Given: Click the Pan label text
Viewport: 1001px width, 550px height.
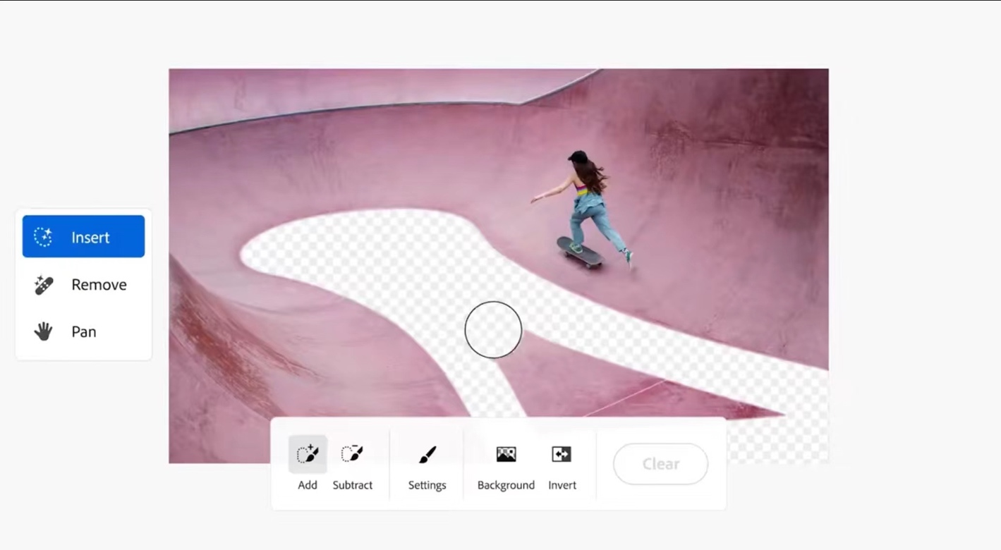Looking at the screenshot, I should pos(84,331).
